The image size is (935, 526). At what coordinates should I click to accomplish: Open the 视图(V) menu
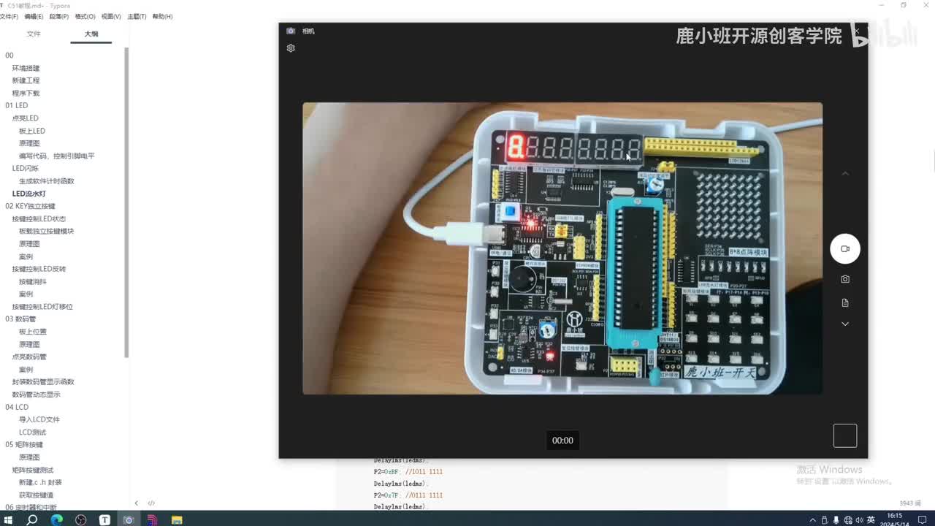click(x=111, y=16)
